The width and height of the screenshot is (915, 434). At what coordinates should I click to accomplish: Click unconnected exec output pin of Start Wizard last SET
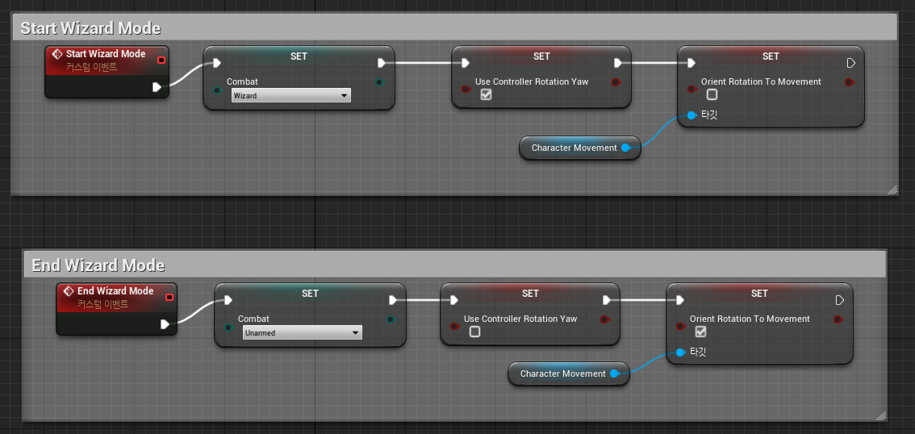850,63
